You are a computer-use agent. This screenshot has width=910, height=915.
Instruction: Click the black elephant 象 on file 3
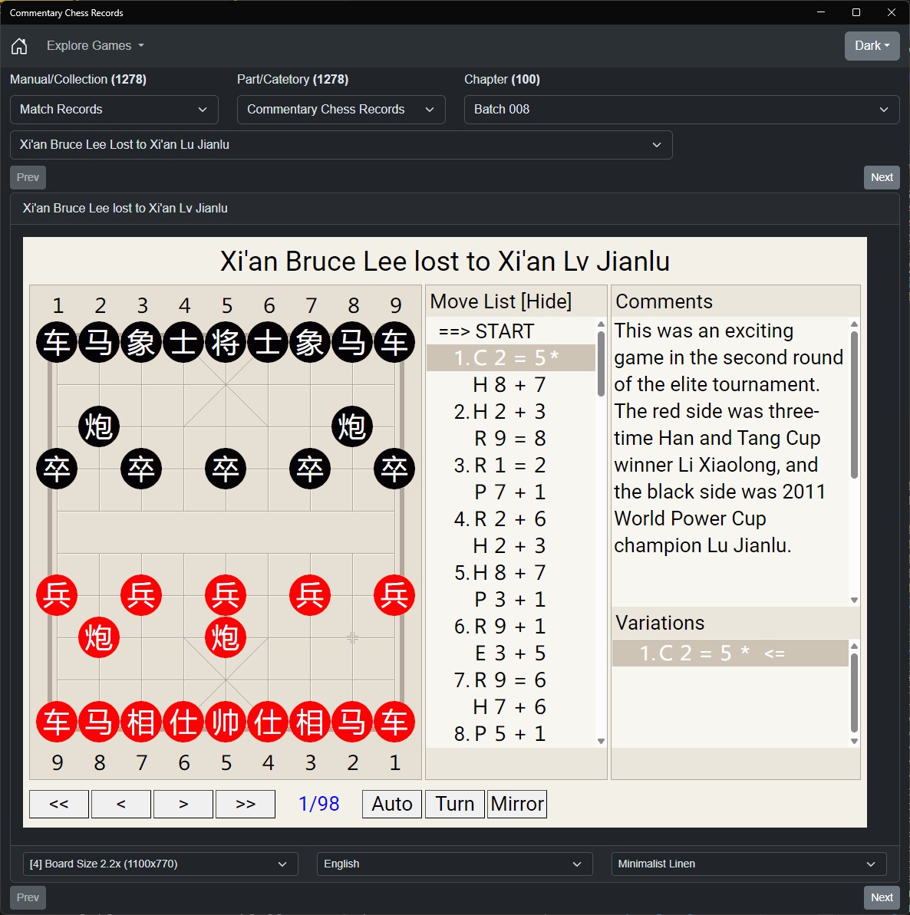point(141,342)
